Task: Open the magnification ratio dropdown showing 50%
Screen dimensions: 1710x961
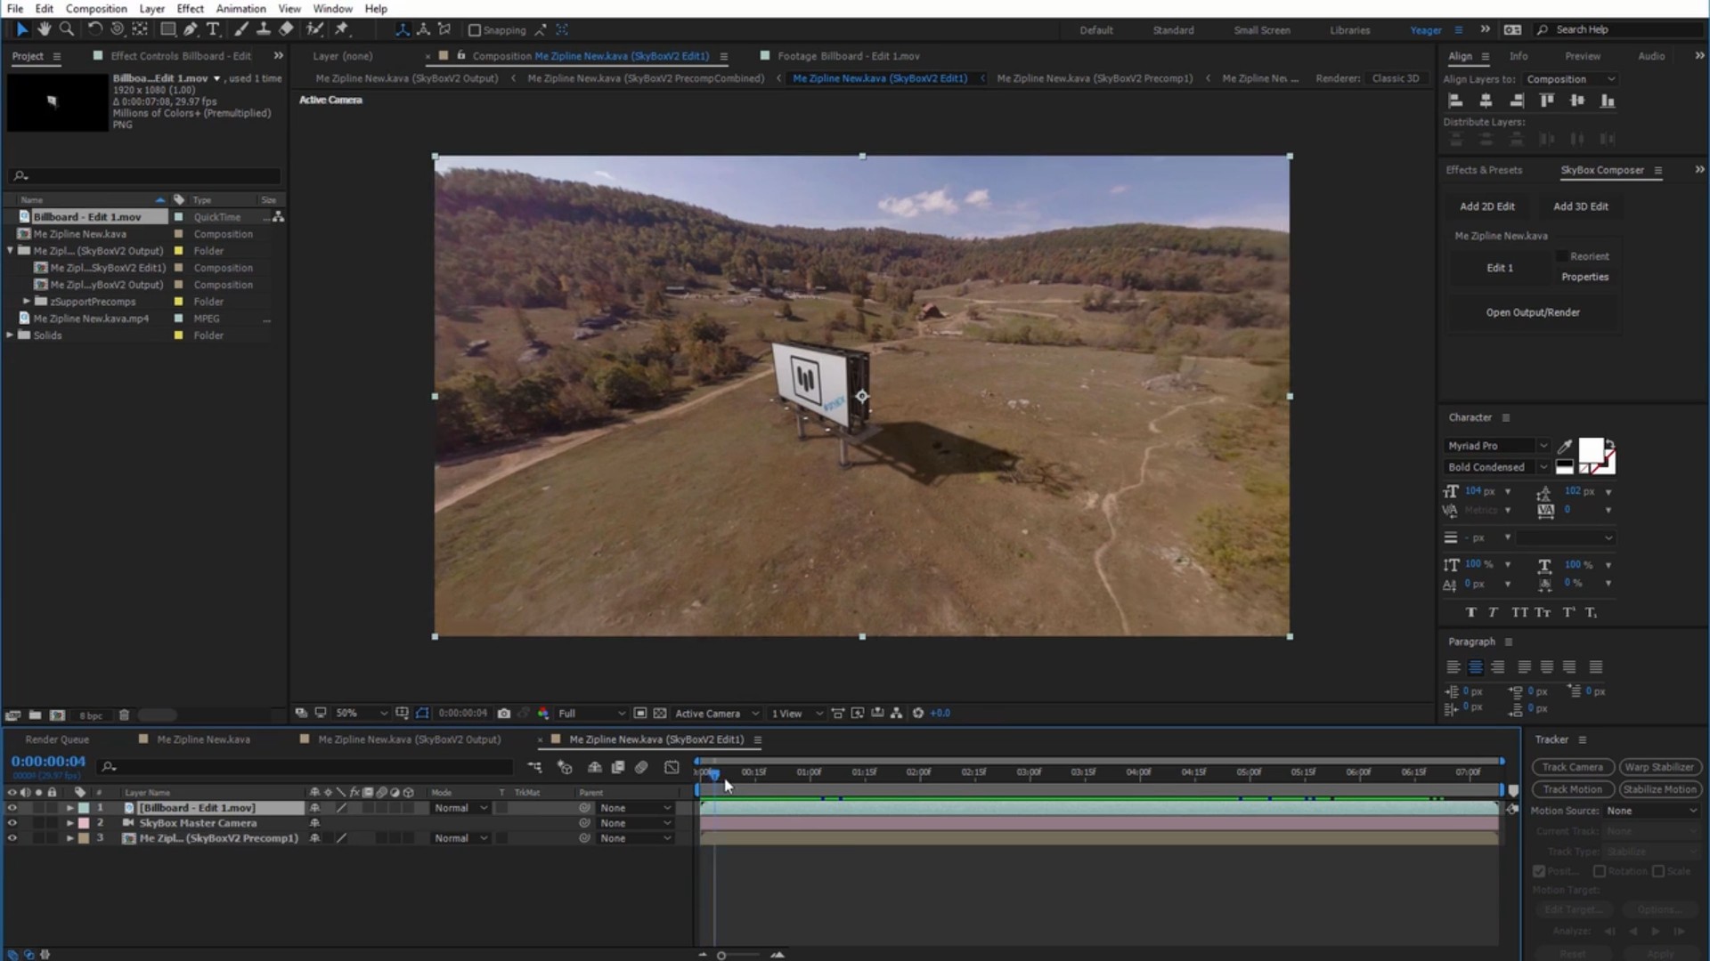Action: (360, 713)
